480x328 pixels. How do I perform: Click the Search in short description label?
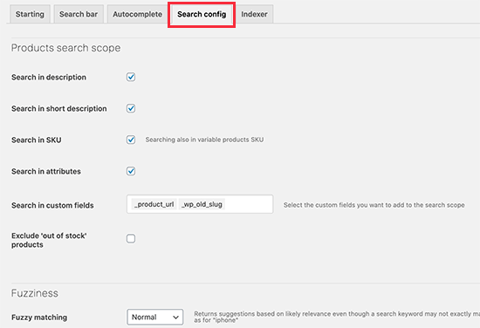point(59,109)
